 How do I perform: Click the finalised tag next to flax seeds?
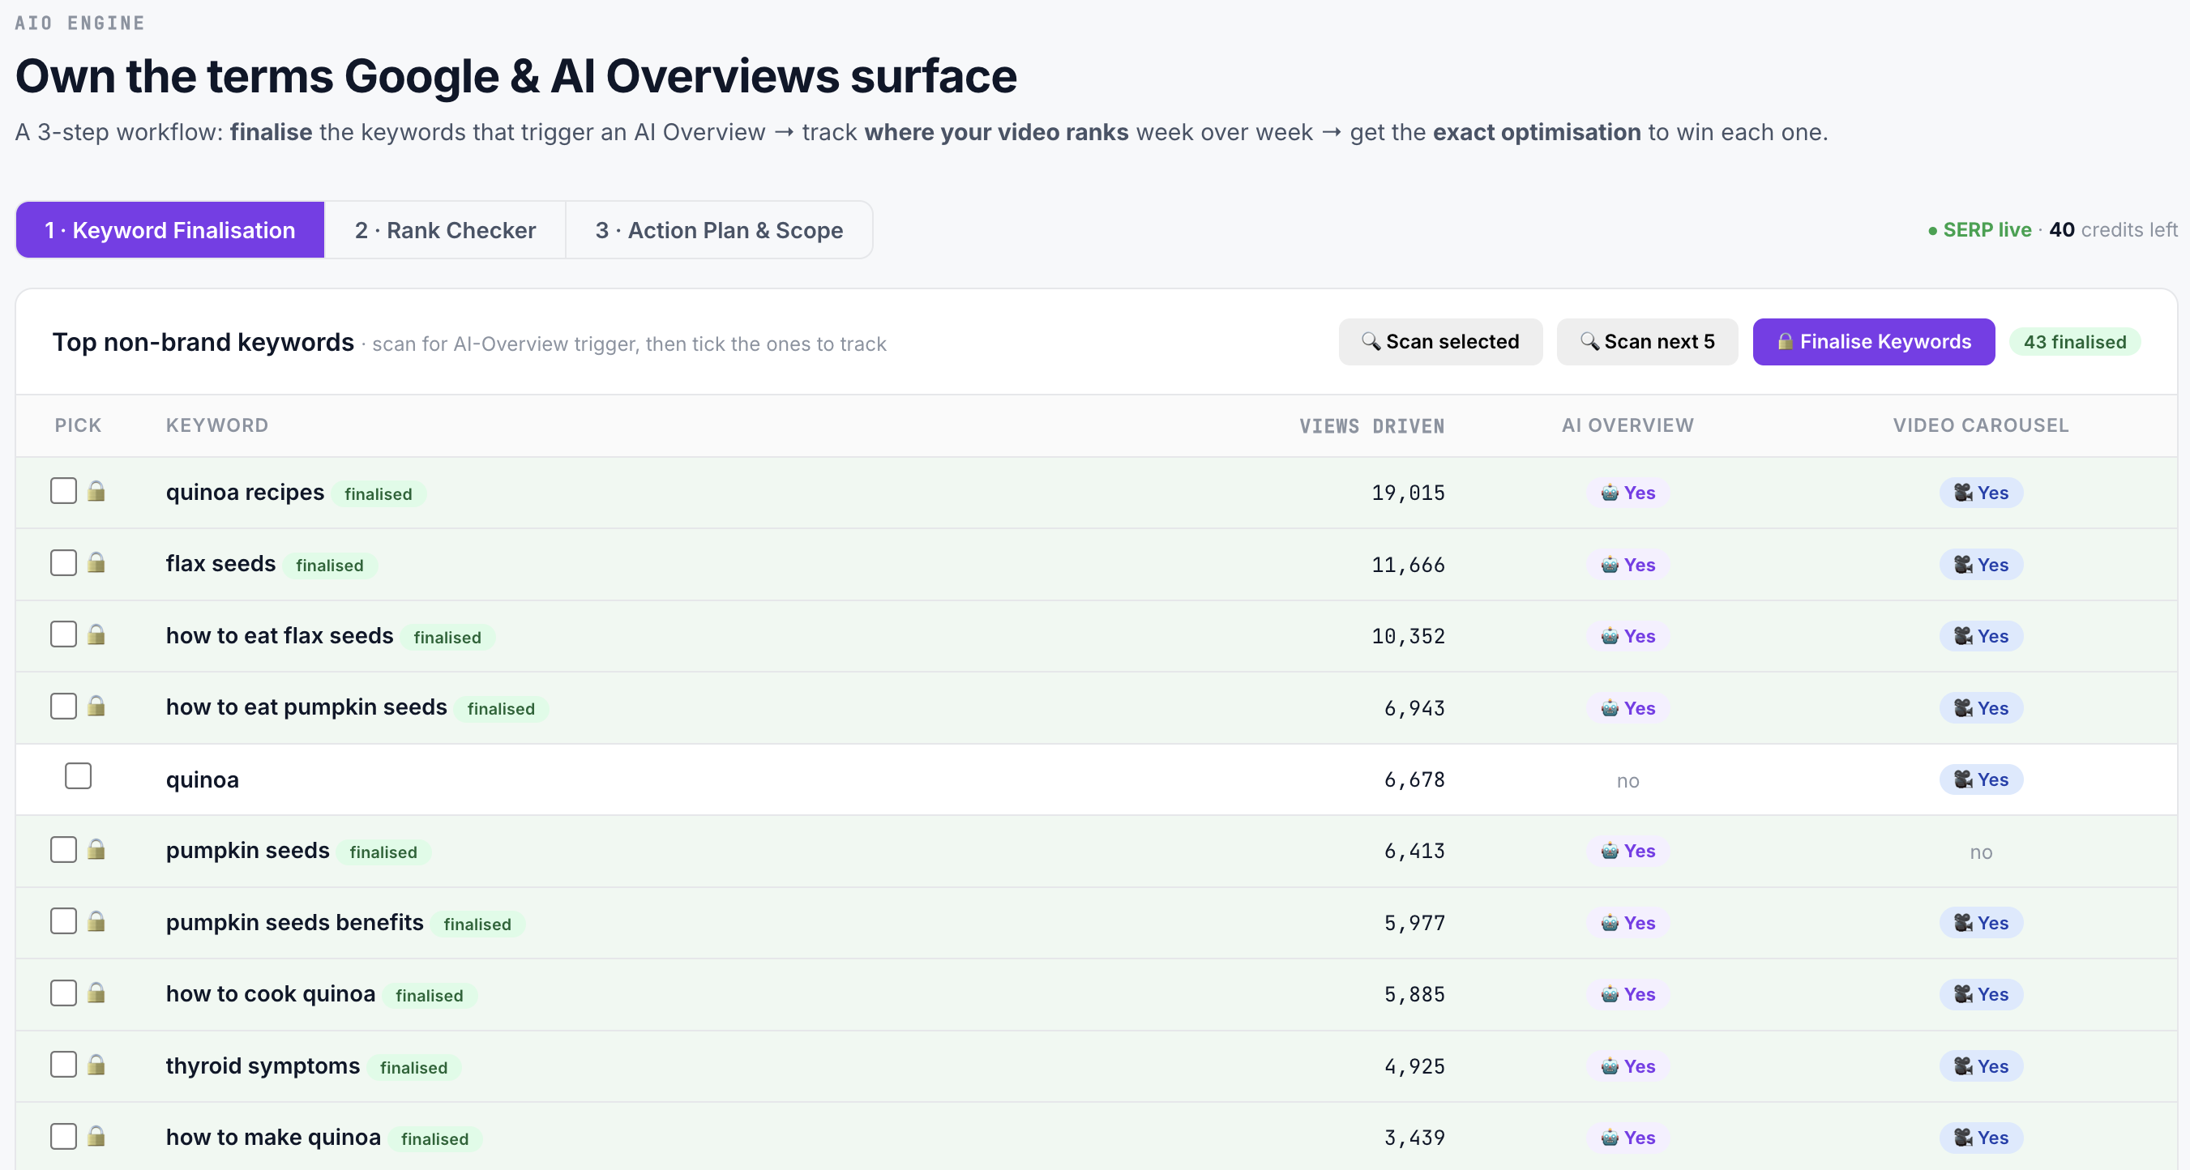[x=330, y=566]
